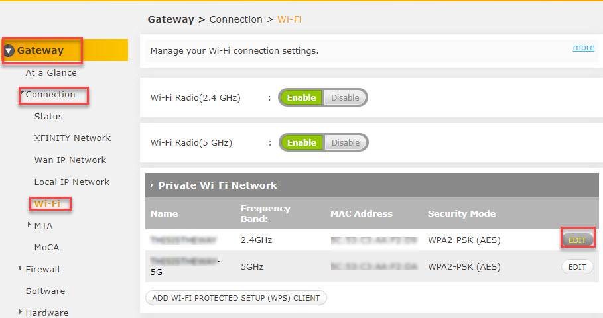Collapse the Connection submenu arrow
The width and height of the screenshot is (603, 318).
click(x=22, y=94)
